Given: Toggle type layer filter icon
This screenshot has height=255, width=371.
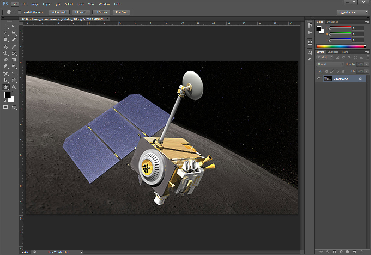Looking at the screenshot, I should coord(350,57).
